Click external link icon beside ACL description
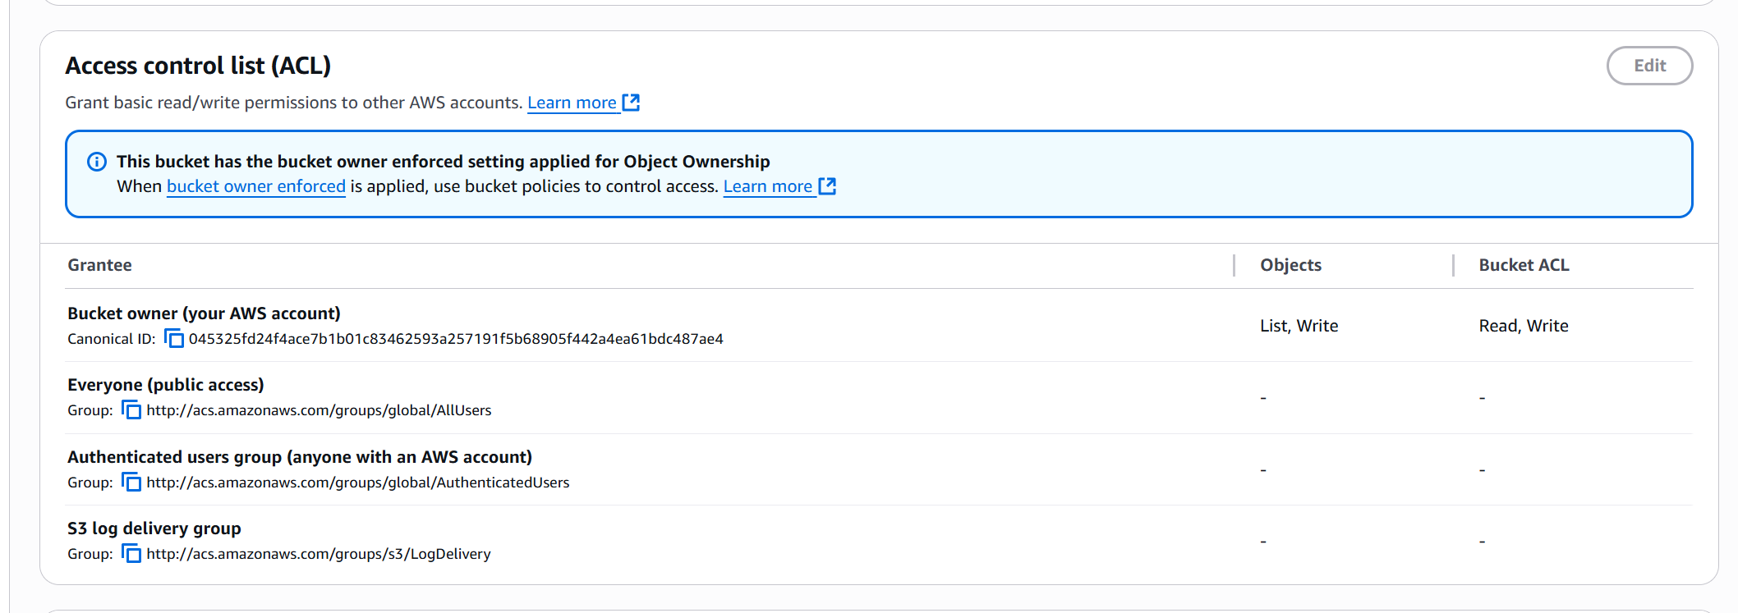1738x613 pixels. [x=631, y=103]
